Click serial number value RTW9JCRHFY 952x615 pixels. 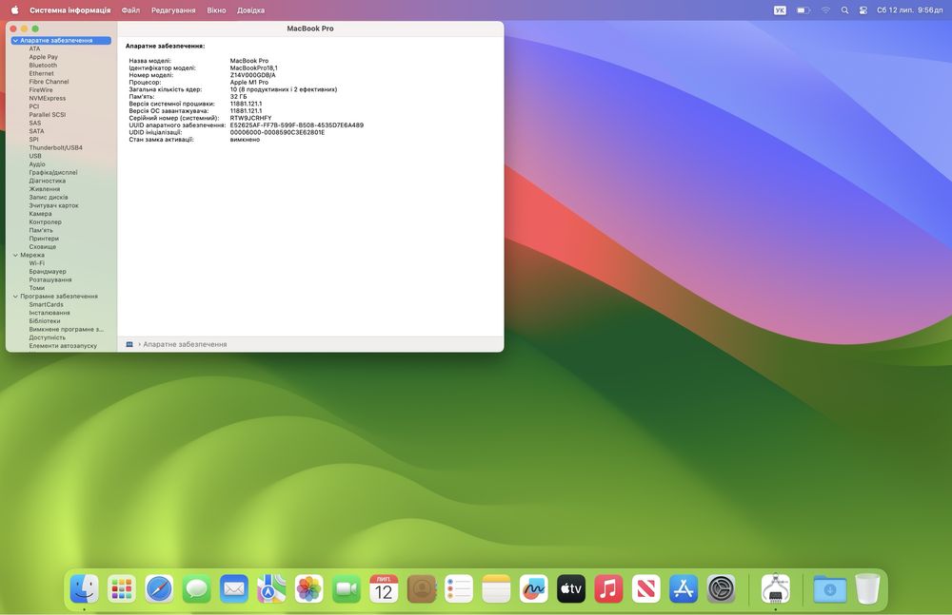(250, 118)
